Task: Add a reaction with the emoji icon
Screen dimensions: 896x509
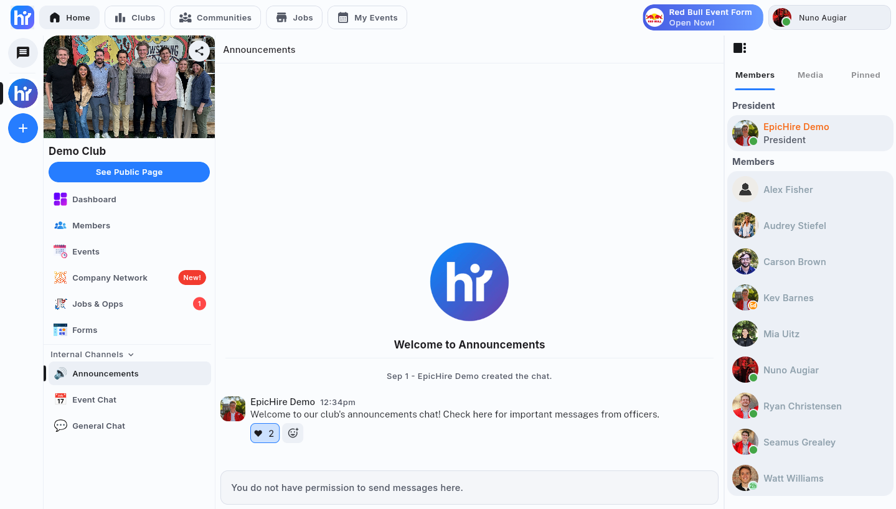Action: [x=293, y=433]
